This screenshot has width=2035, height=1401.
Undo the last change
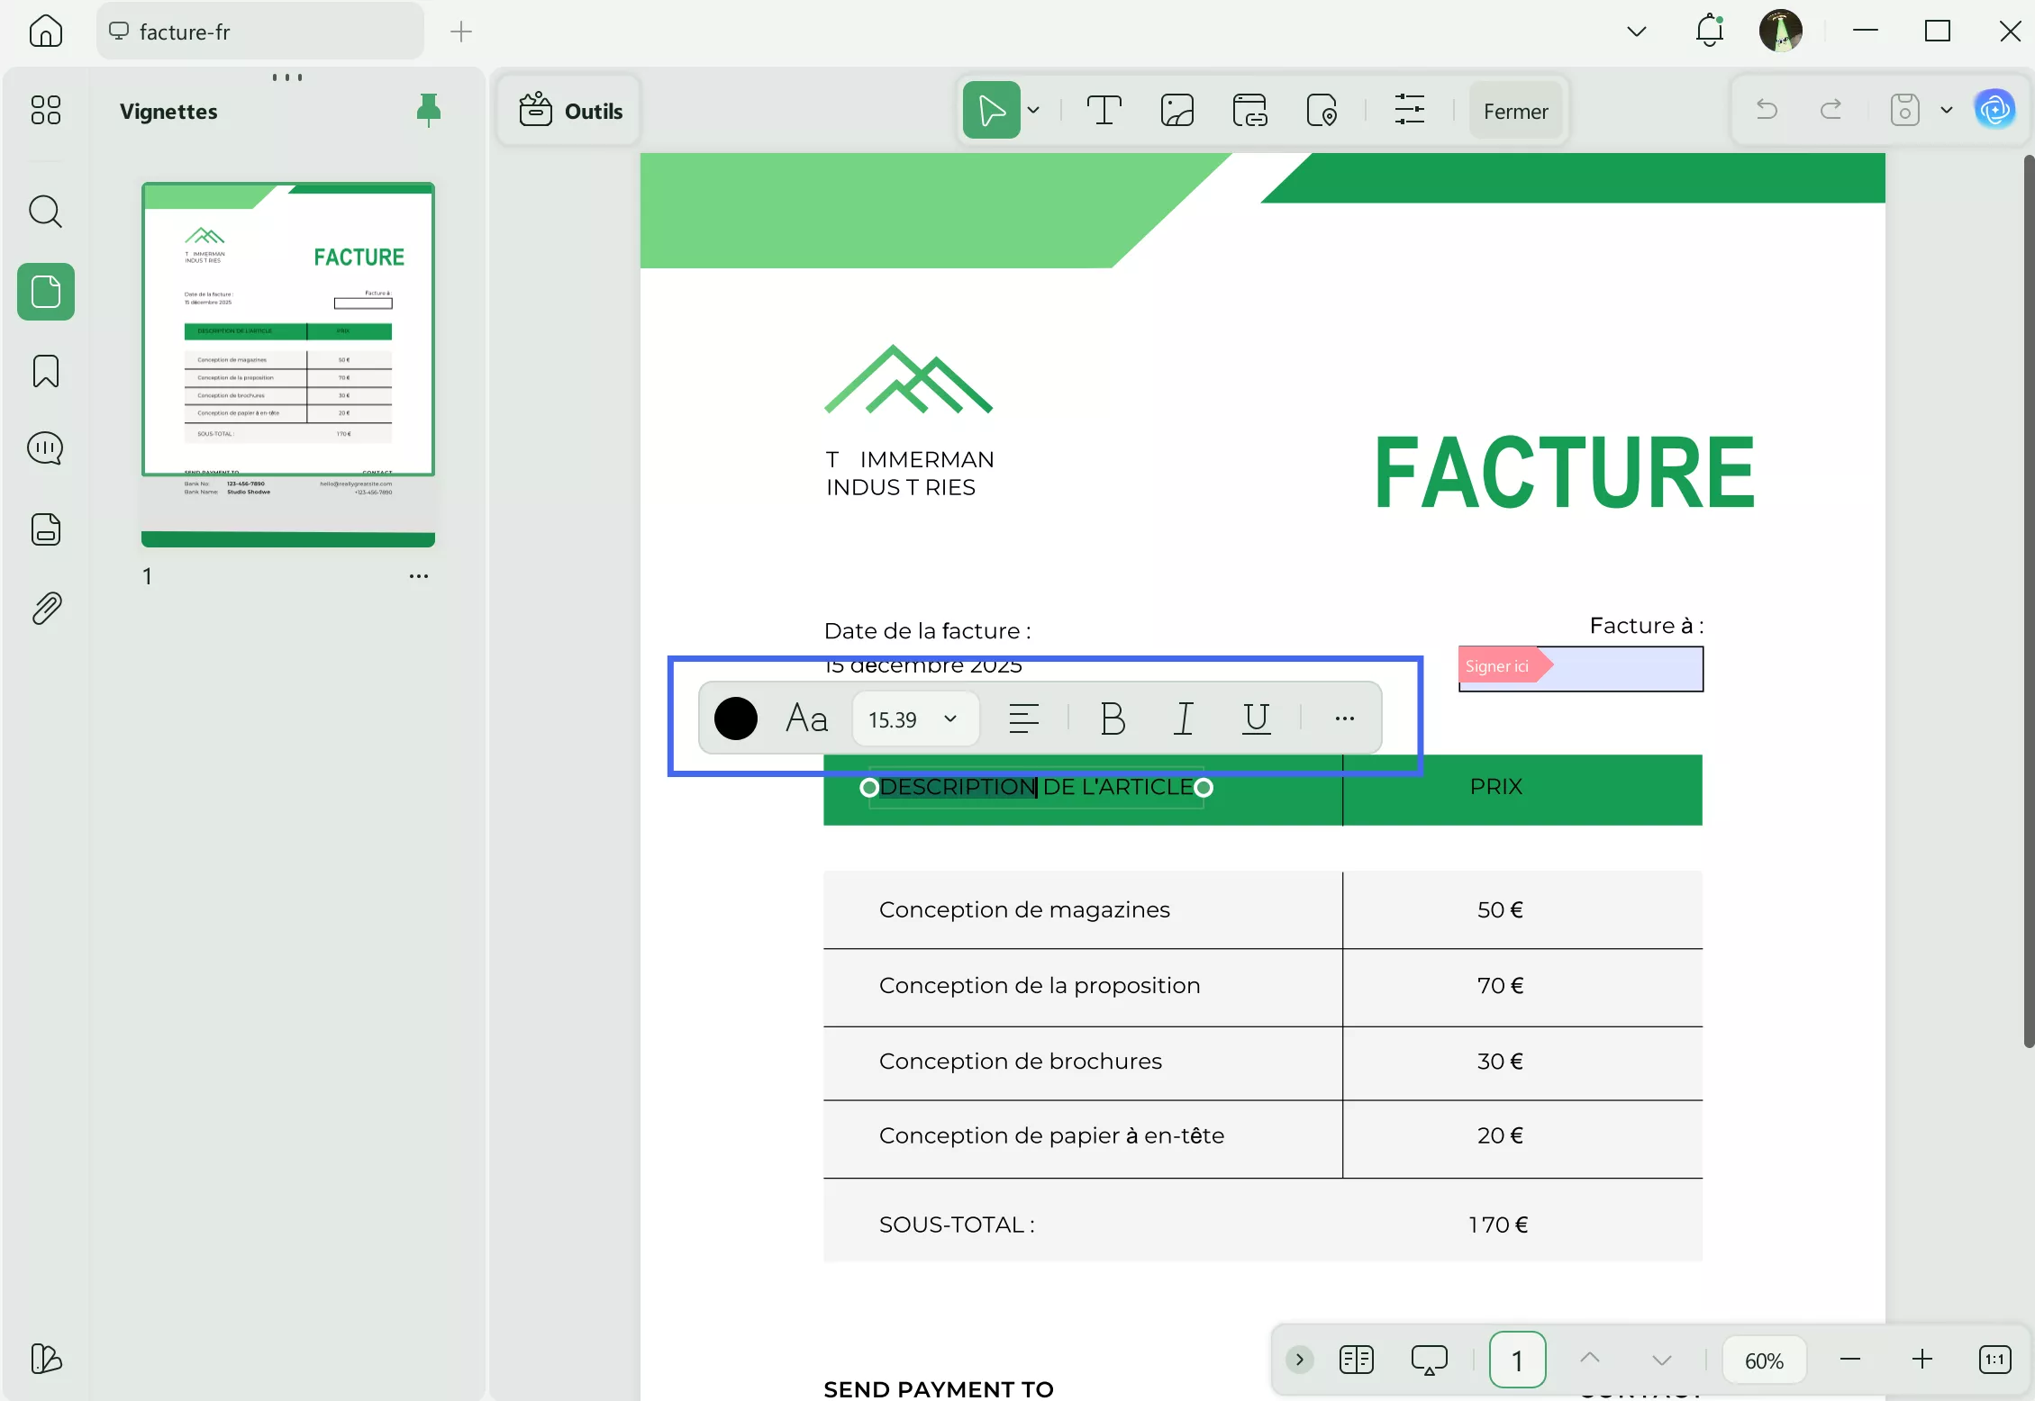pyautogui.click(x=1765, y=109)
